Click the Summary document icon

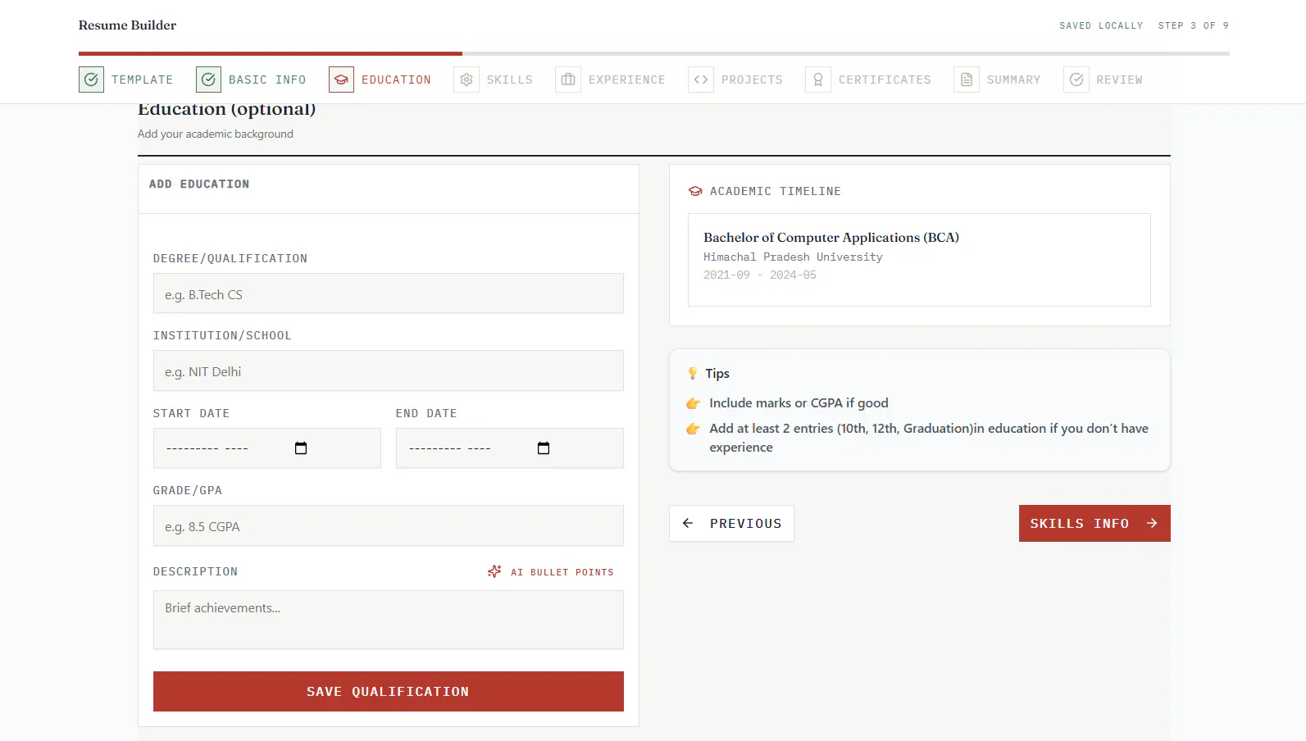point(967,80)
